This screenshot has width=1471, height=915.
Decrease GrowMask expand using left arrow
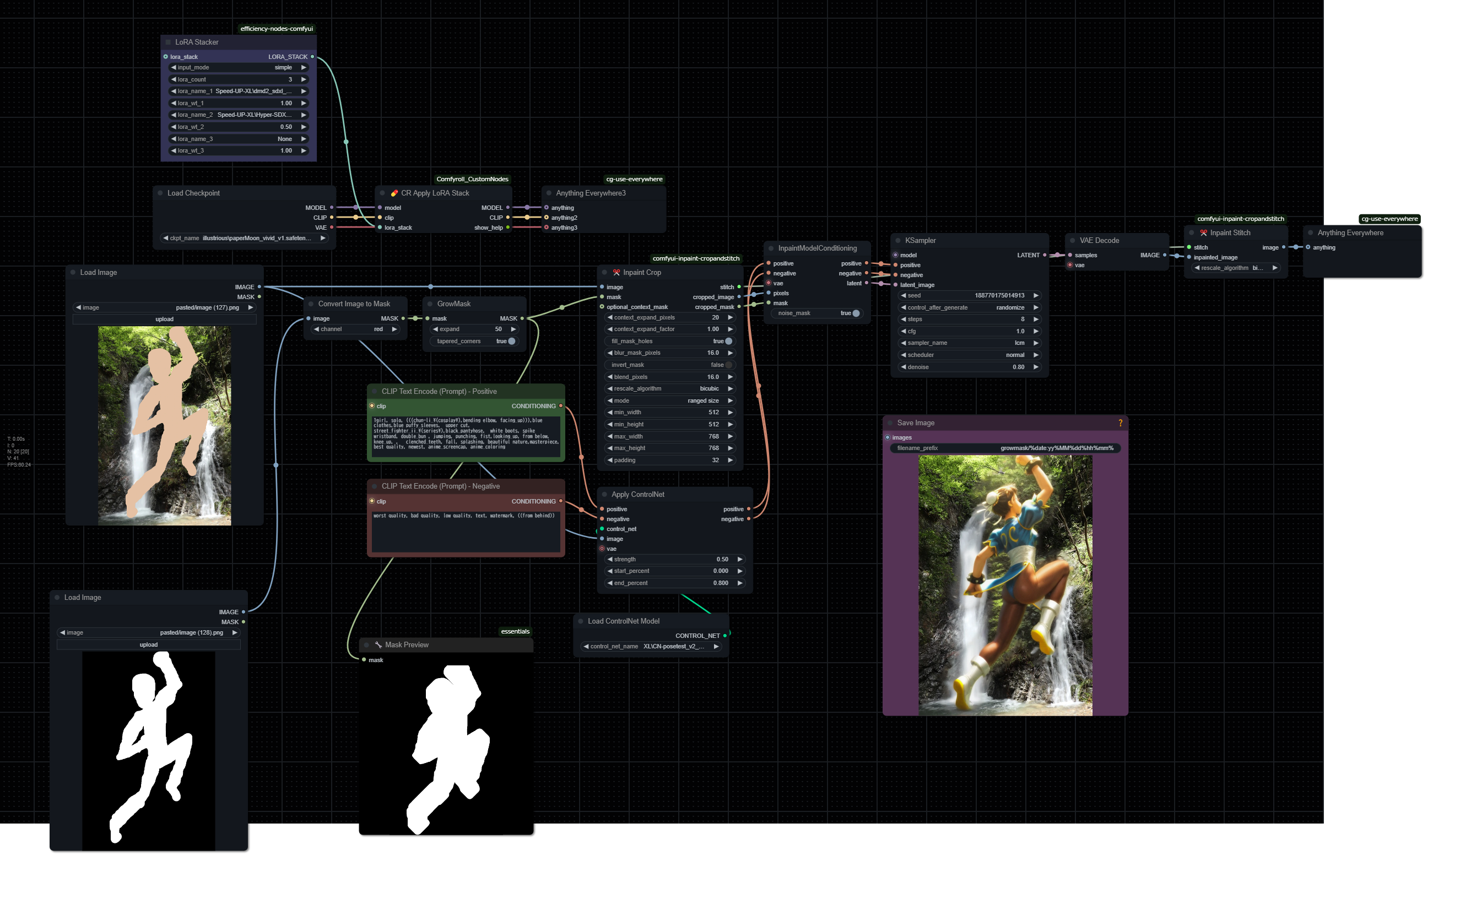pos(435,329)
